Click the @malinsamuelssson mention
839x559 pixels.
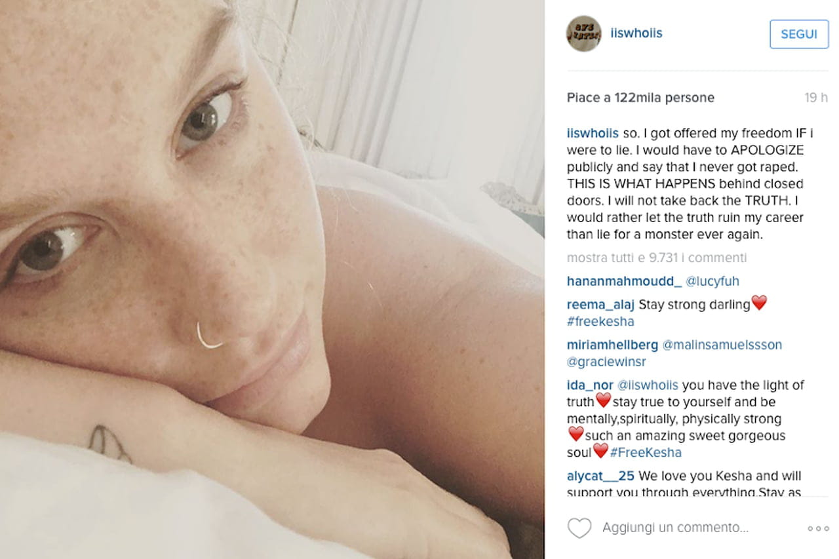click(x=722, y=345)
